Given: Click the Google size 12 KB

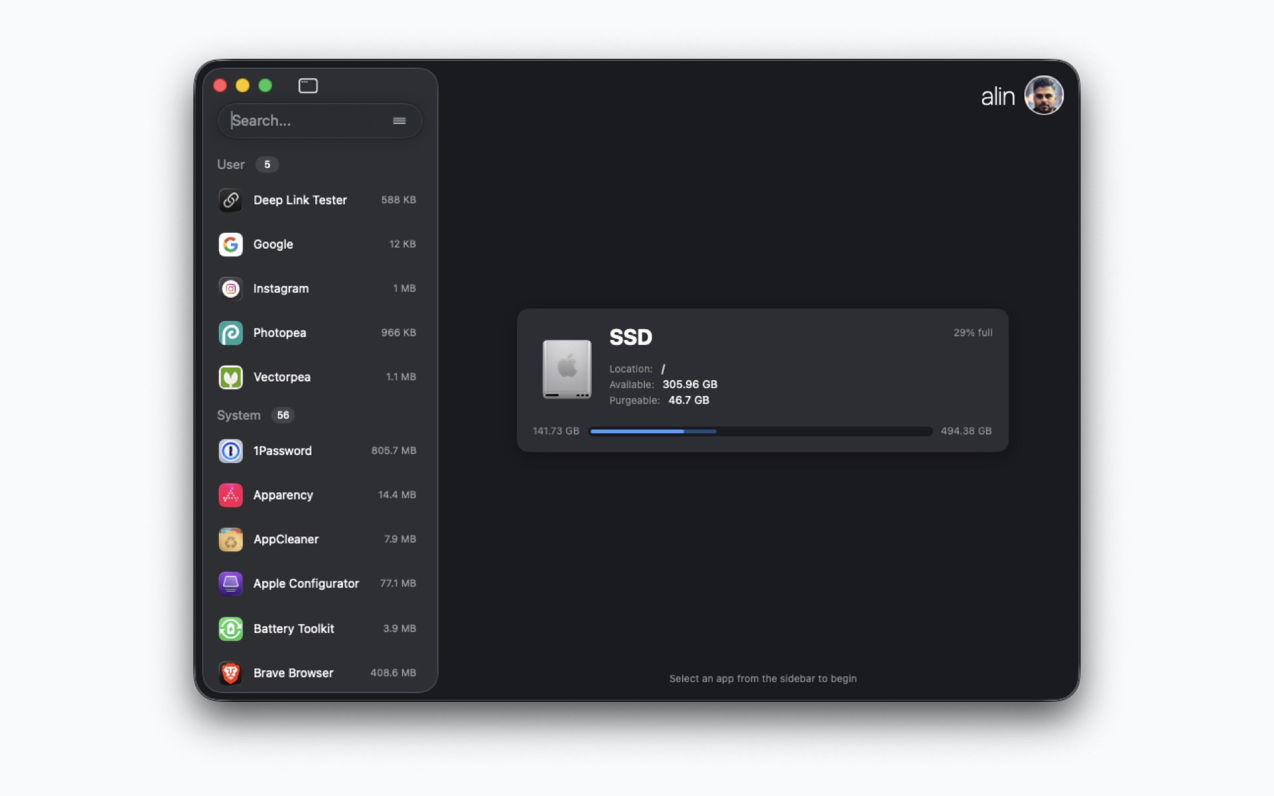Looking at the screenshot, I should pos(403,244).
